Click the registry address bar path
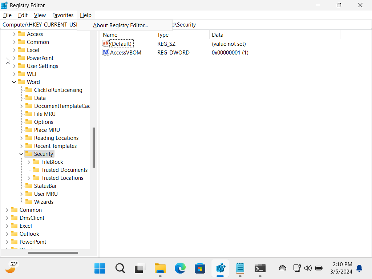The image size is (372, 279). point(186,25)
